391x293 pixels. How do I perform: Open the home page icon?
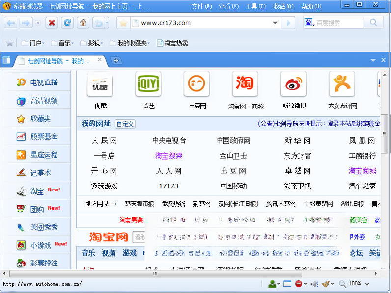pos(83,23)
